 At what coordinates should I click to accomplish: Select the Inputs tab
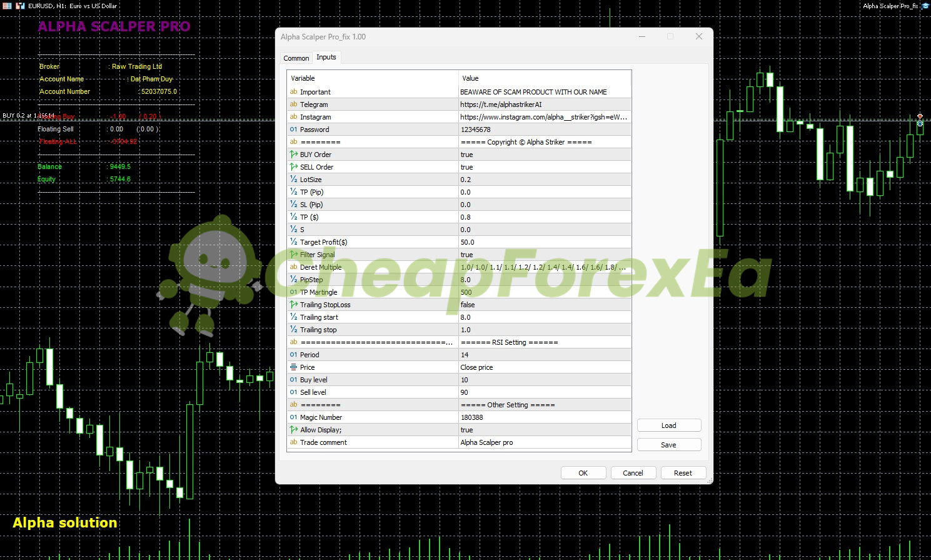[x=326, y=57]
